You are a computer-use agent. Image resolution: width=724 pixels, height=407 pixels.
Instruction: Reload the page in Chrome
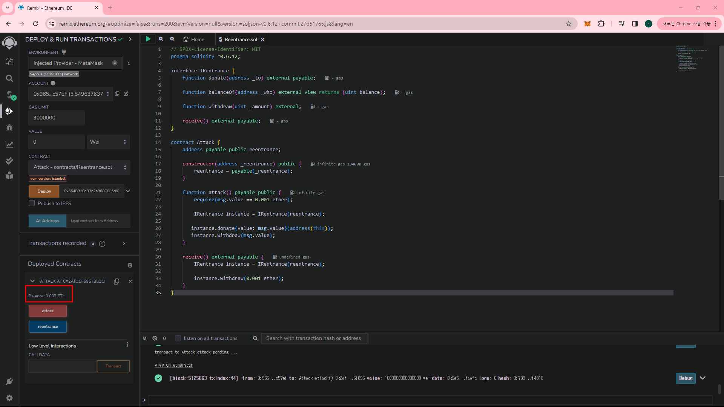point(35,24)
